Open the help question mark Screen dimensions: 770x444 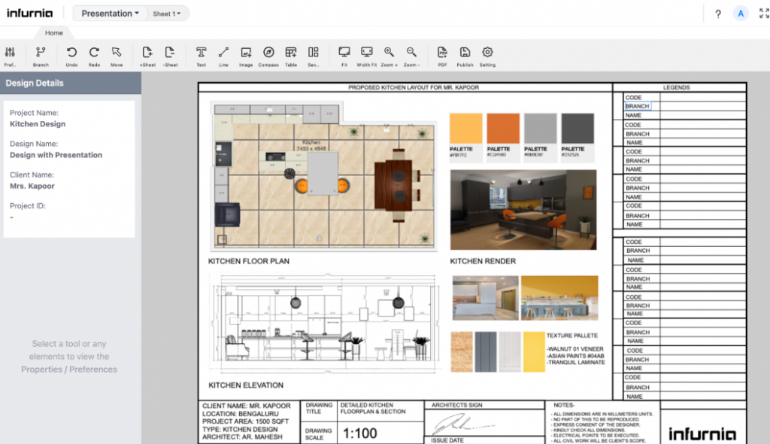(x=718, y=14)
